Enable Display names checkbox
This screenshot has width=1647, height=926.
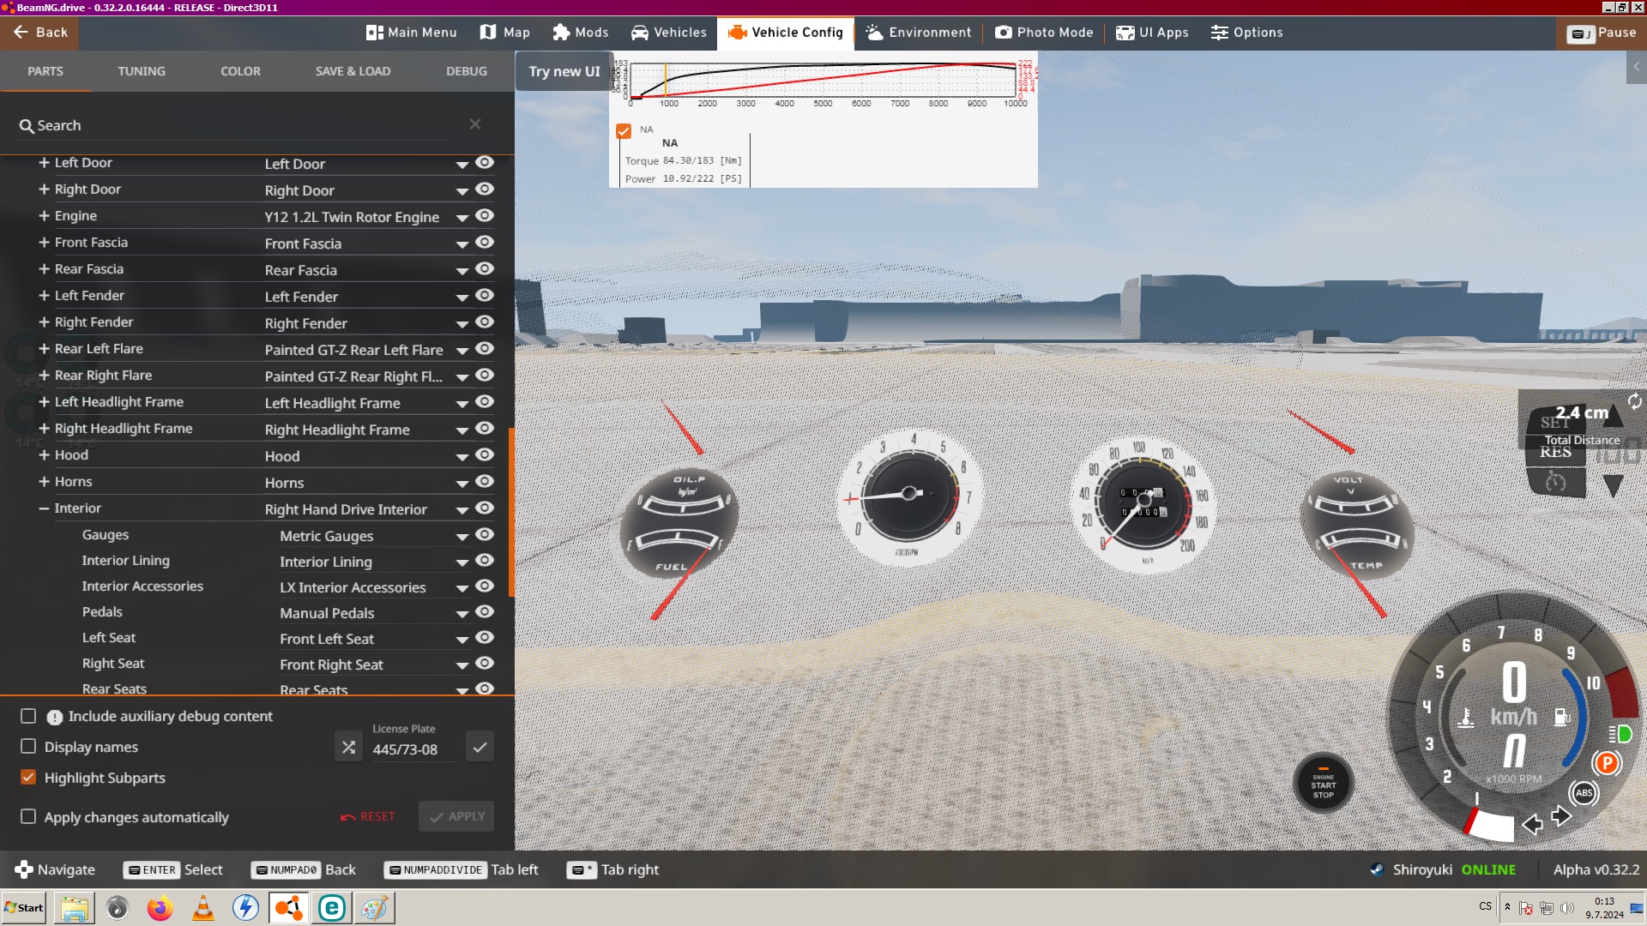(28, 747)
